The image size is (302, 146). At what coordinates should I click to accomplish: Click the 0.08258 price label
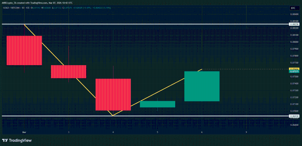click(294, 25)
